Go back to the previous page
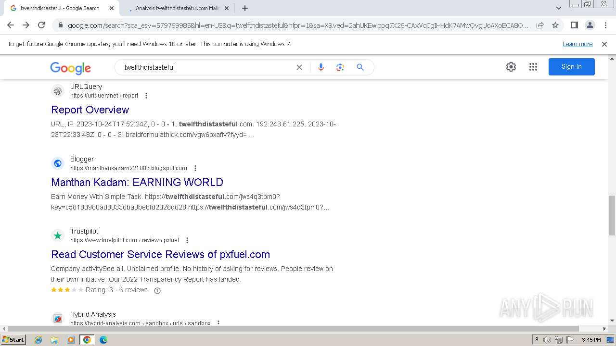This screenshot has width=616, height=346. (x=11, y=25)
